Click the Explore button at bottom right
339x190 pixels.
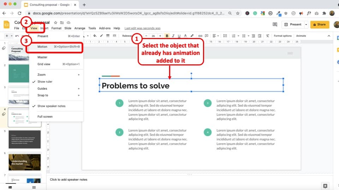(325, 186)
